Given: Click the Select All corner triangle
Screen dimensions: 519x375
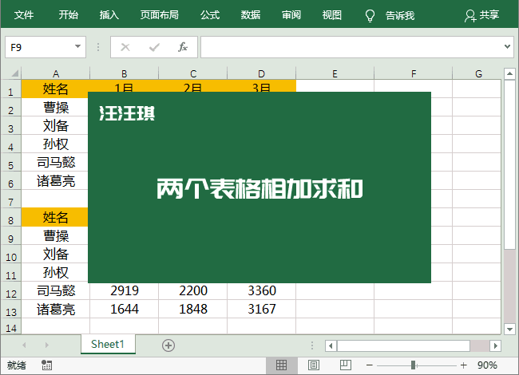Looking at the screenshot, I should (x=14, y=73).
